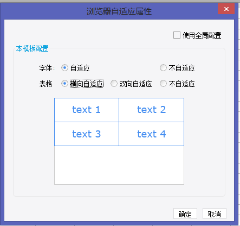Image resolution: width=240 pixels, height=226 pixels.
Task: Click the empty preview area below the table
Action: (x=119, y=165)
